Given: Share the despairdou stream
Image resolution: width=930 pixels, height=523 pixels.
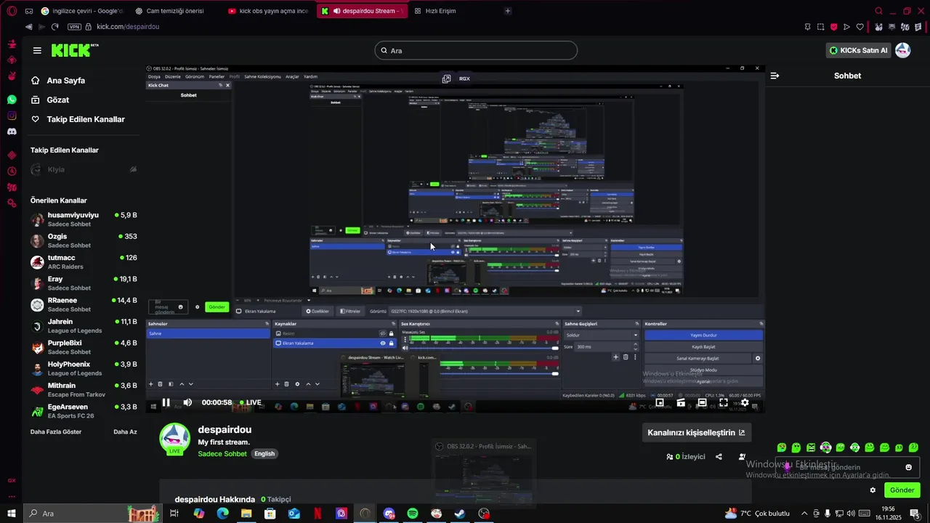Looking at the screenshot, I should pos(719,457).
